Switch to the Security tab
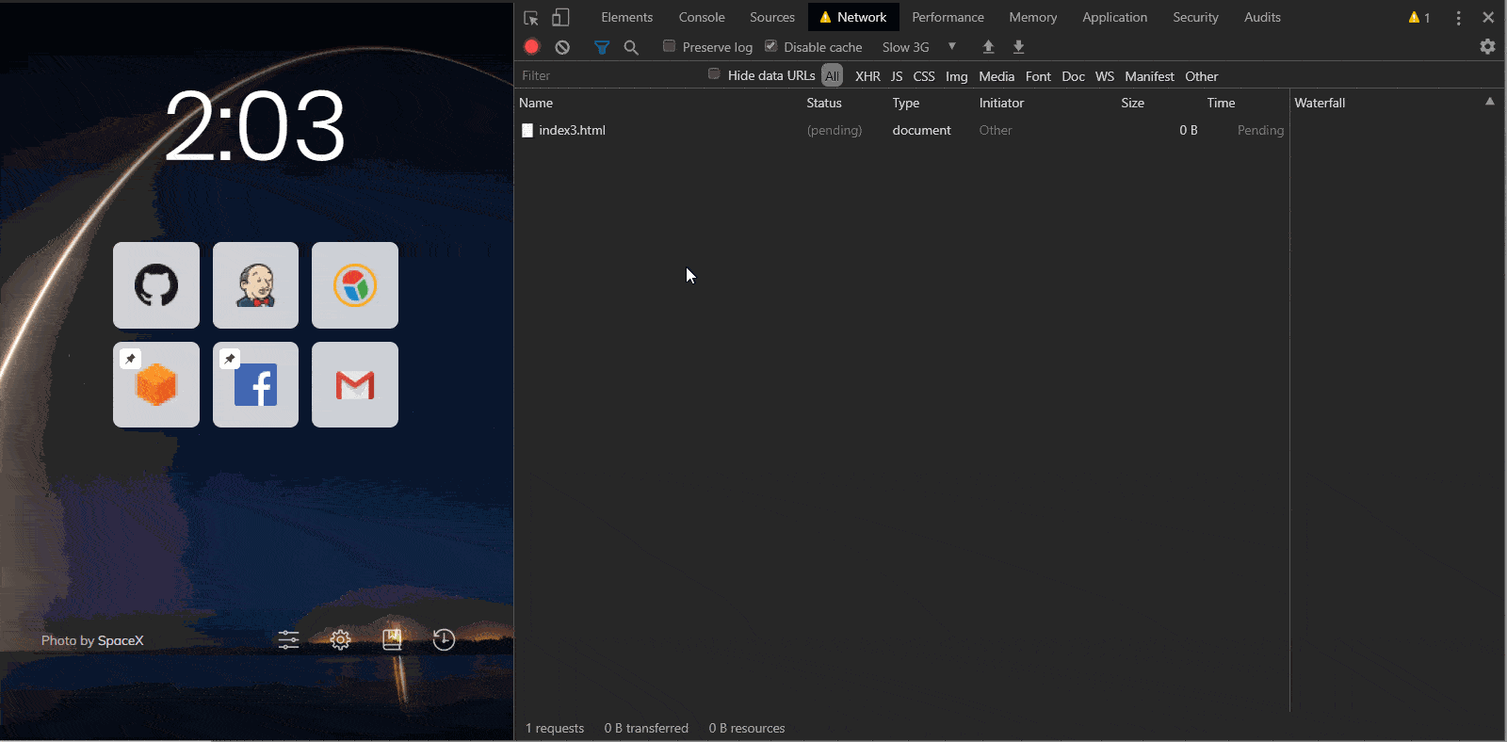 (x=1195, y=17)
